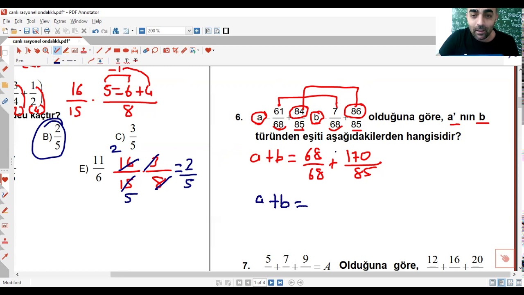Zoom in with the plus button
524x295 pixels.
(x=196, y=31)
